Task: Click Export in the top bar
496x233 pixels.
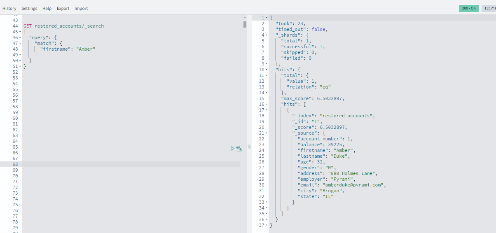Action: (x=63, y=8)
